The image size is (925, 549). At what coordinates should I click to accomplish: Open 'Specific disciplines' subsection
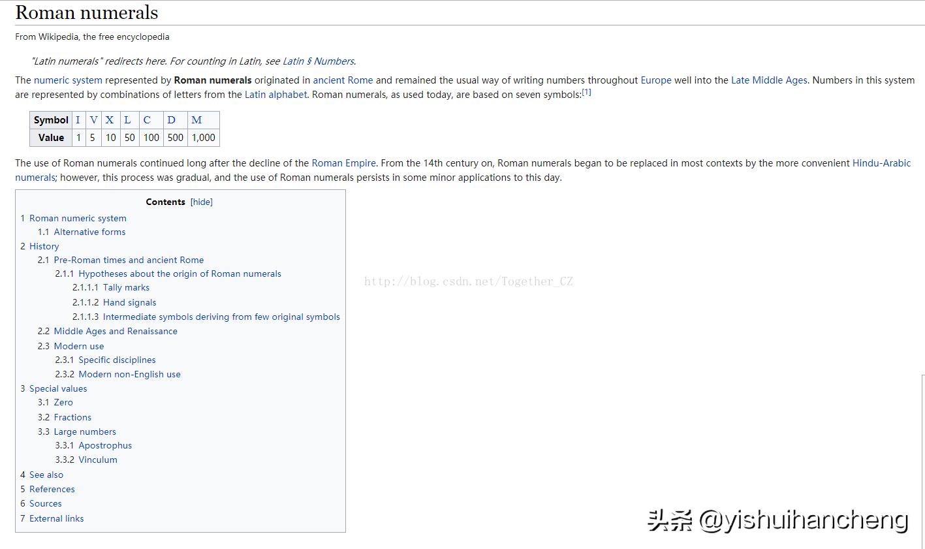(117, 360)
